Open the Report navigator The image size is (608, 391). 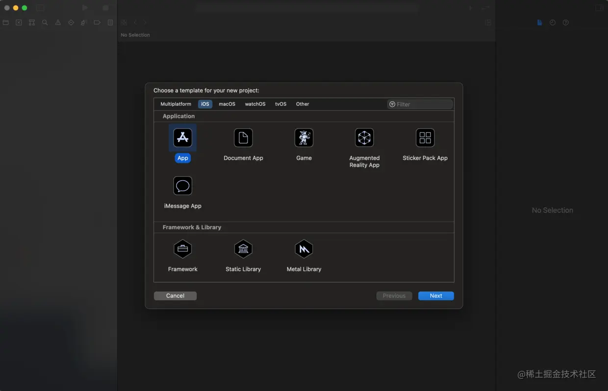(110, 23)
